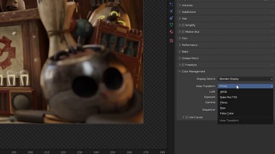Click the Exposure label
This screenshot has width=275, height=154.
(x=210, y=97)
